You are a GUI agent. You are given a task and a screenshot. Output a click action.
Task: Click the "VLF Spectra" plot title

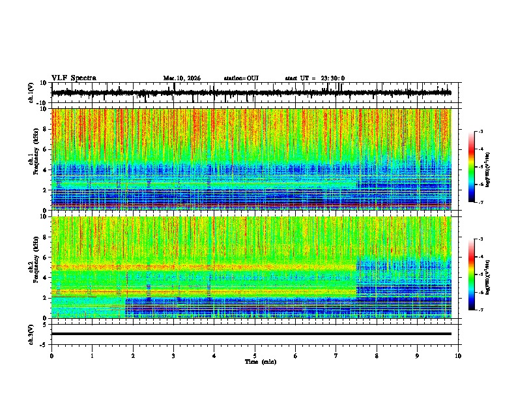74,78
